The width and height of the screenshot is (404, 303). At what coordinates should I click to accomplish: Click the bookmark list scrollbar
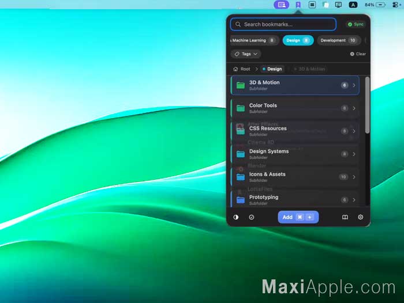tap(367, 105)
